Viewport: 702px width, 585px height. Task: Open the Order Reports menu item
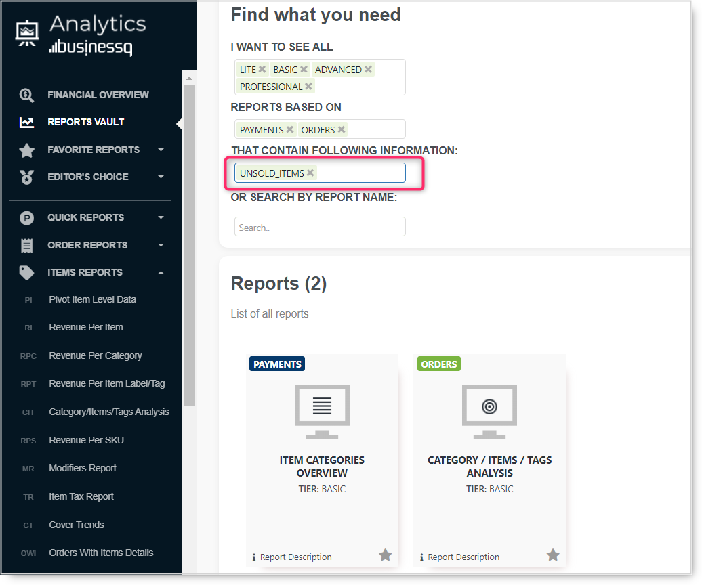point(87,246)
